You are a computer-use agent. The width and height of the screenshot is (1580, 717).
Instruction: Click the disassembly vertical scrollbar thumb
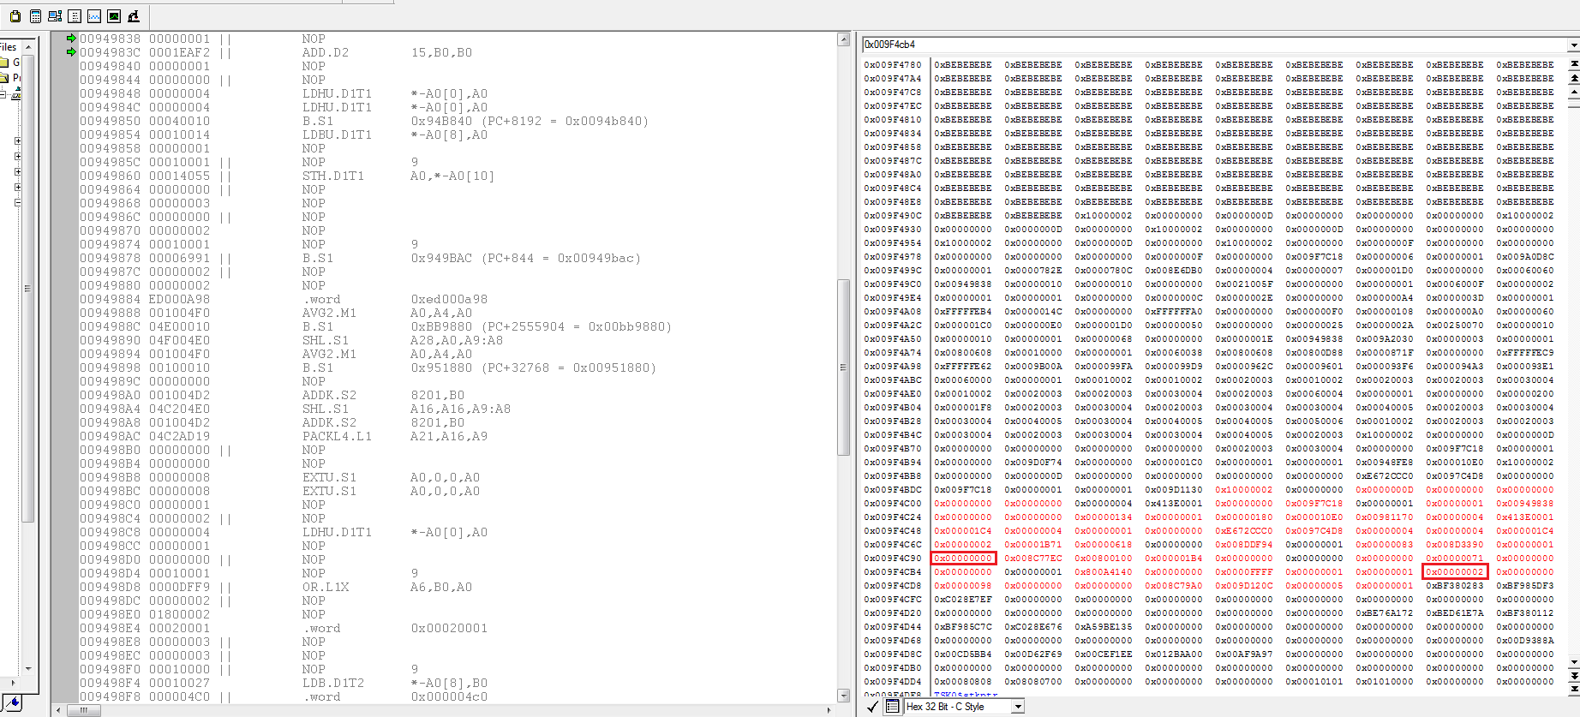click(843, 367)
